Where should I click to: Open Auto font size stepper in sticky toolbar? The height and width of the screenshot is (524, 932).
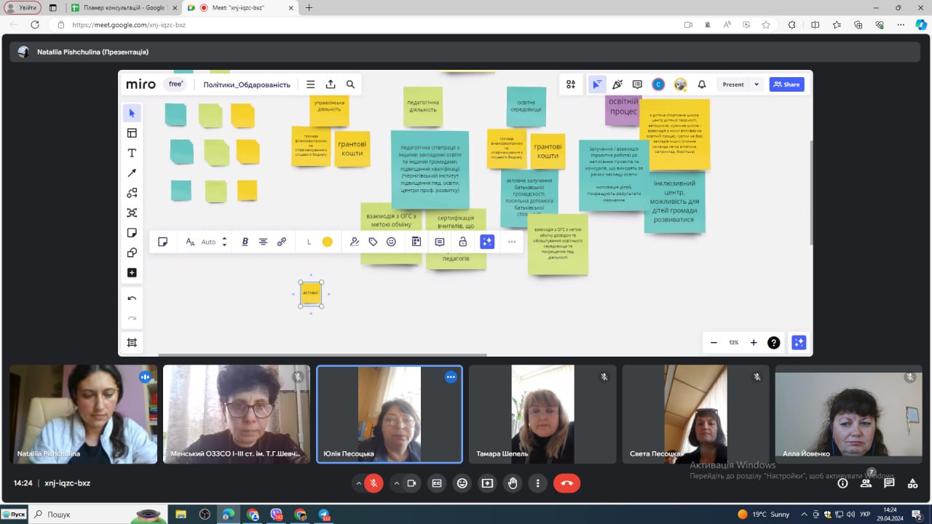tap(224, 242)
